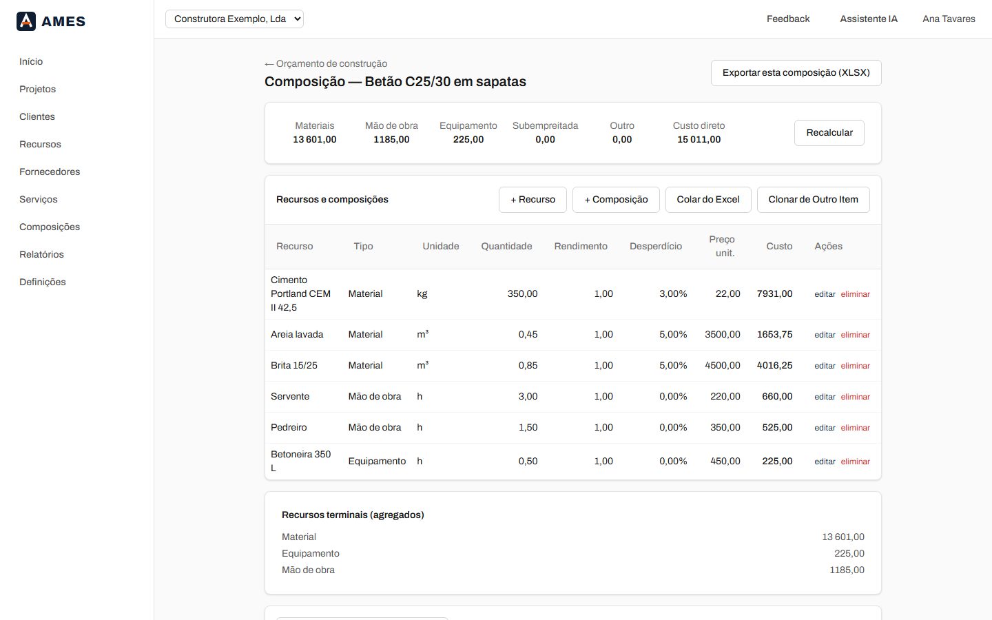Eliminate the Areia lavada row
The width and height of the screenshot is (992, 620).
pyautogui.click(x=855, y=335)
